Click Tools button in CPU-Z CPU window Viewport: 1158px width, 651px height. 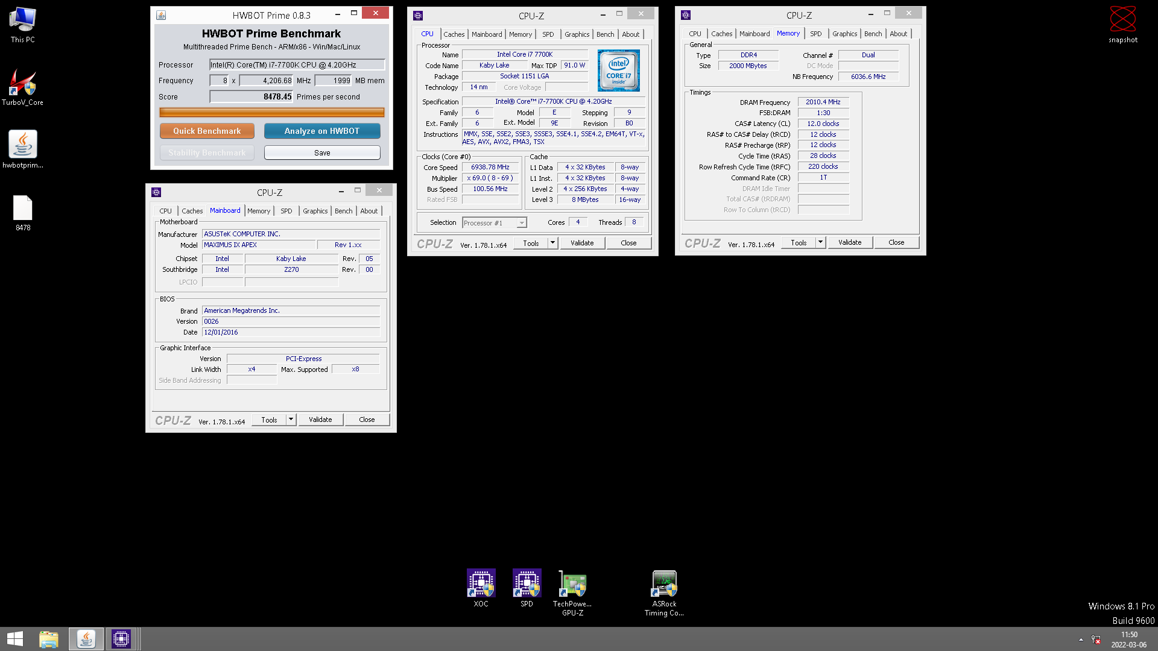[x=531, y=243]
